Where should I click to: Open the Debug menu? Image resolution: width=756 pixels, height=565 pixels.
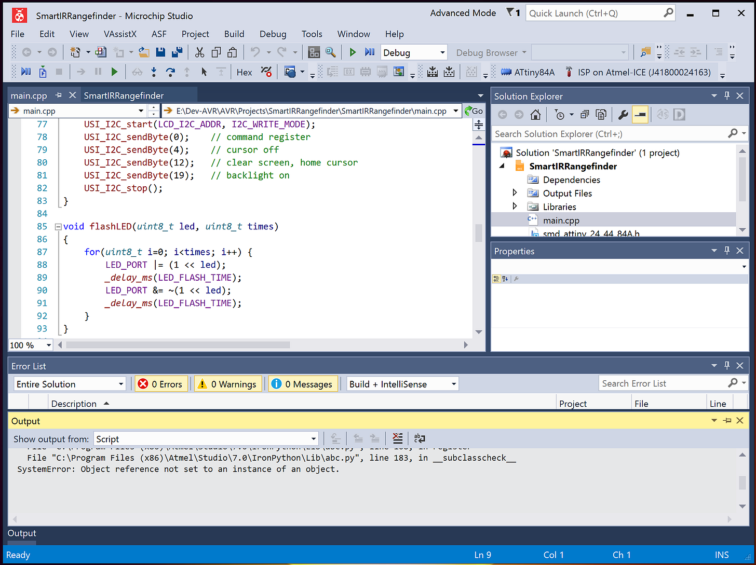pyautogui.click(x=273, y=34)
